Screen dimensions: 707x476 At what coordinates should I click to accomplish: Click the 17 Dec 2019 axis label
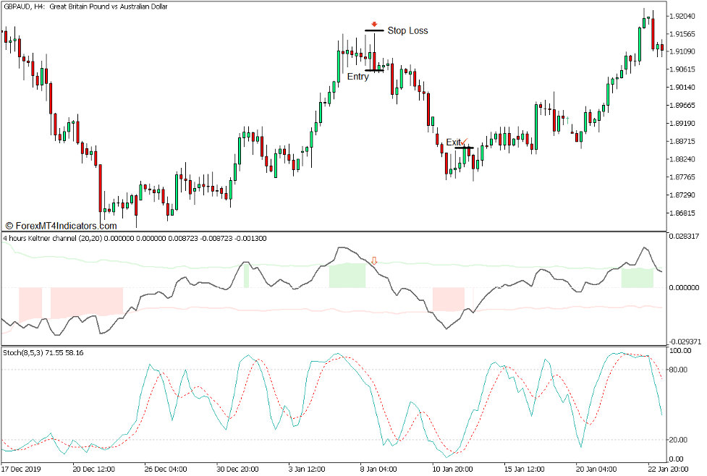22,469
